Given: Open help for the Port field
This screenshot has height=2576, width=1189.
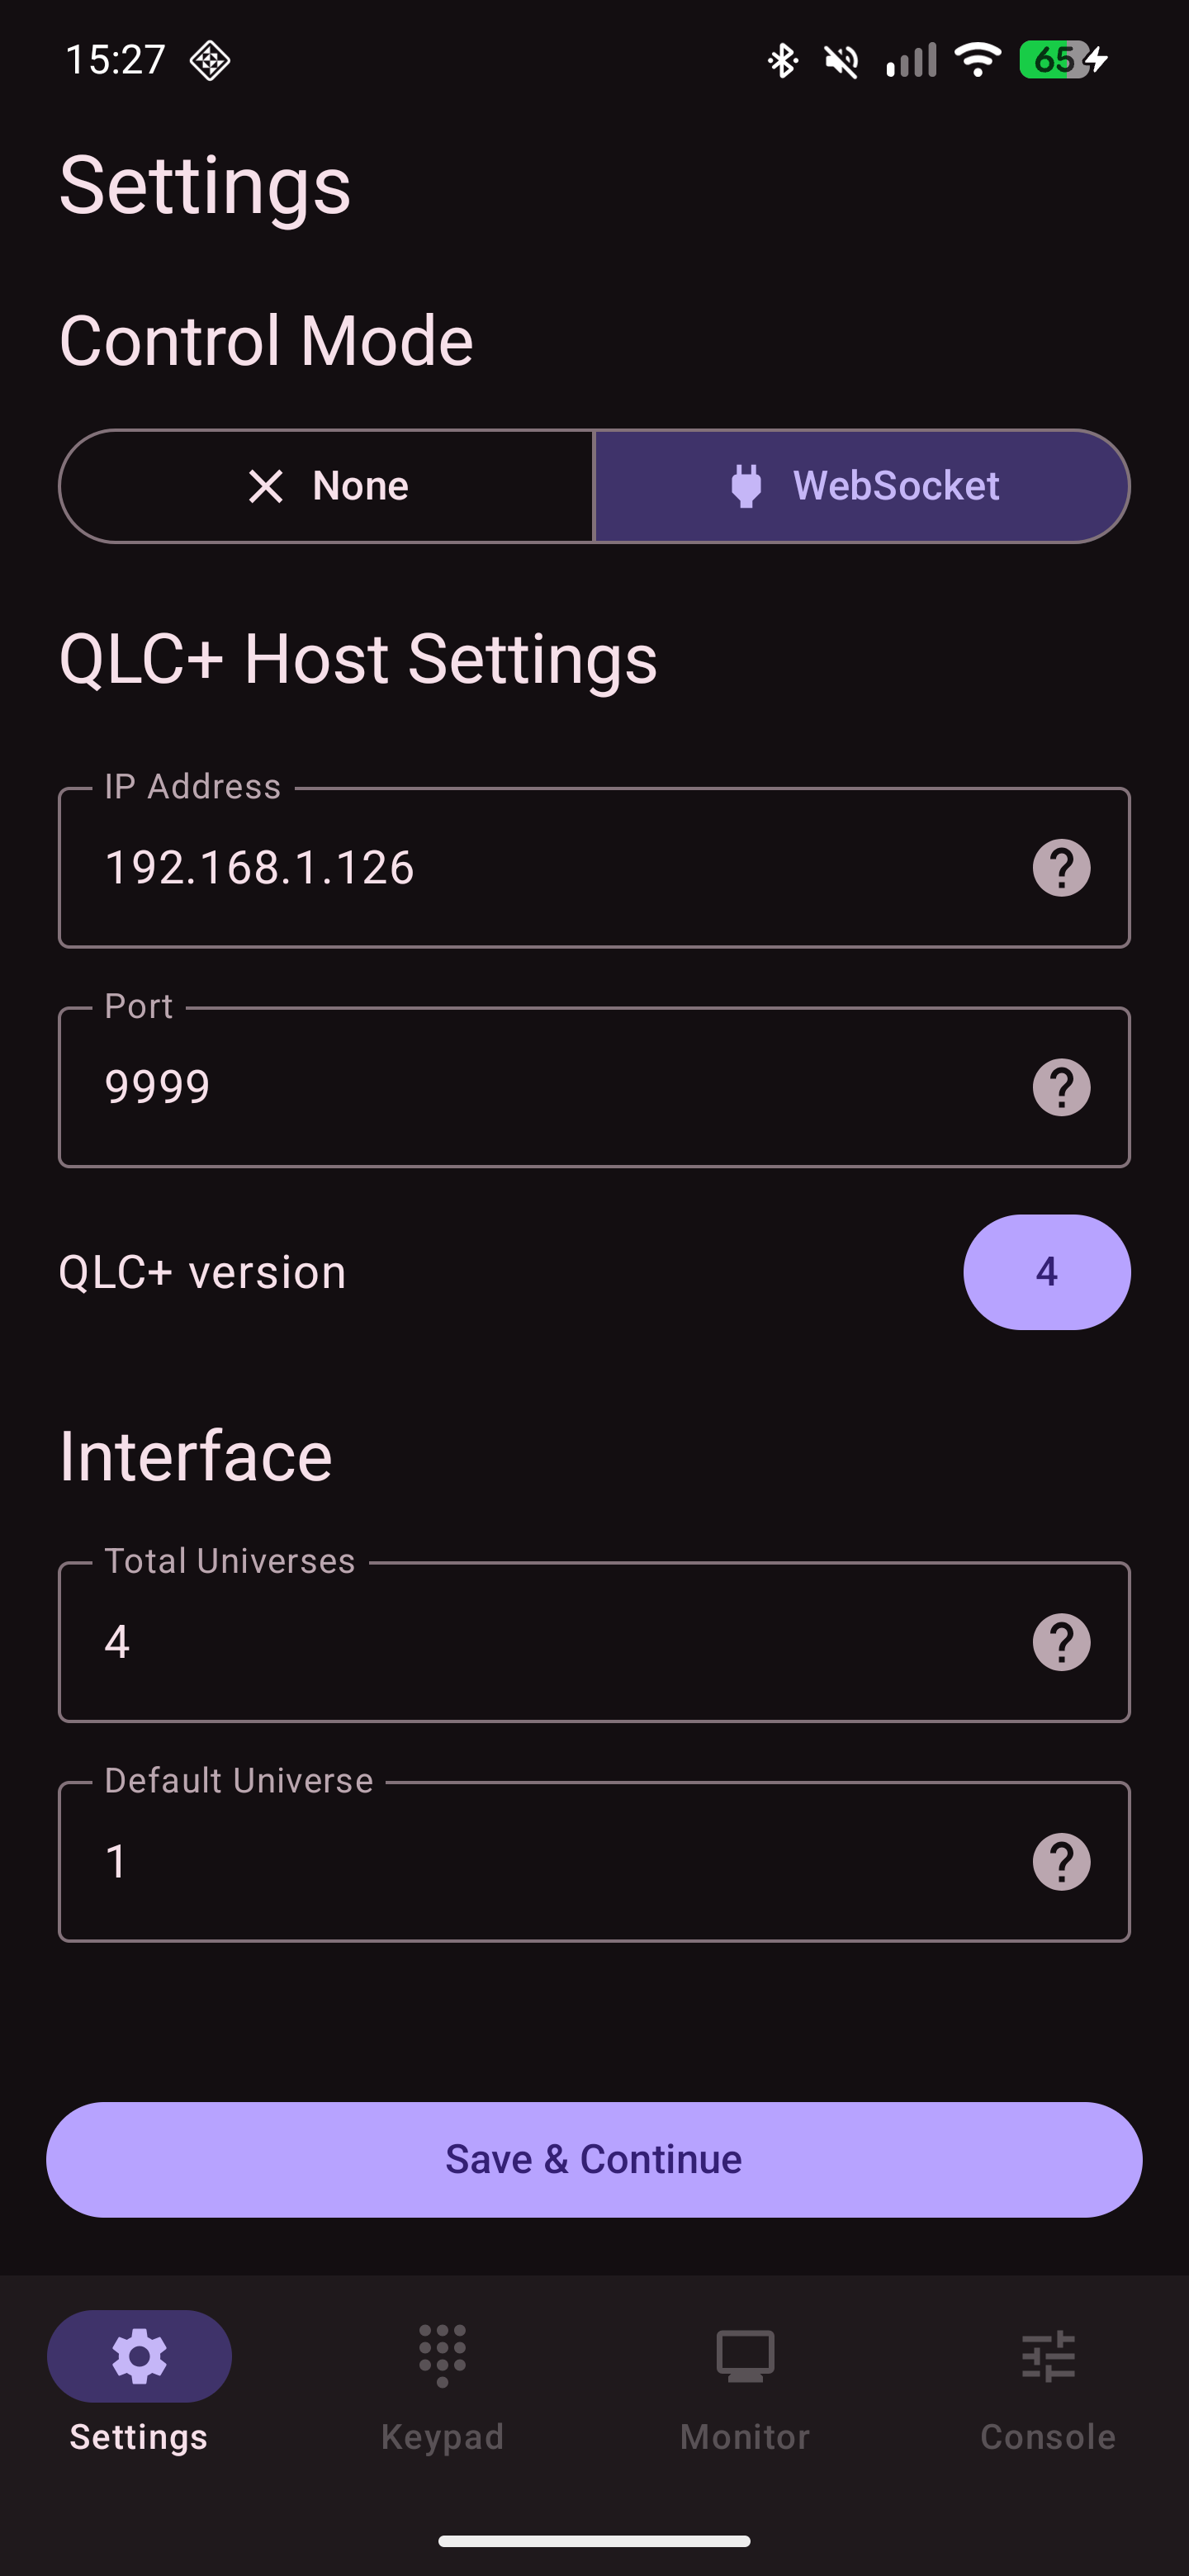Looking at the screenshot, I should pos(1061,1087).
